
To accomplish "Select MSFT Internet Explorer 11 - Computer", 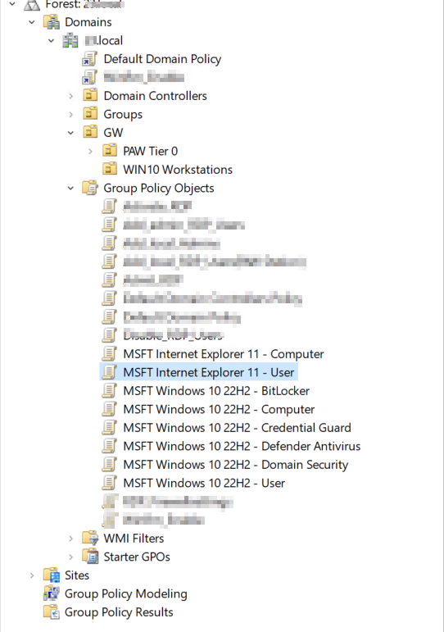I will click(x=224, y=354).
